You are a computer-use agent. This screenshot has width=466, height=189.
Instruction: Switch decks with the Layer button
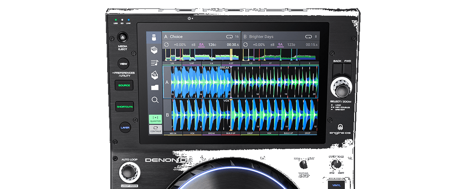click(x=125, y=128)
